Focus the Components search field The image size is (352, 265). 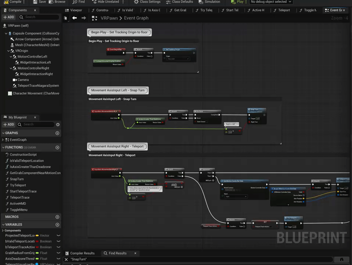coord(39,17)
